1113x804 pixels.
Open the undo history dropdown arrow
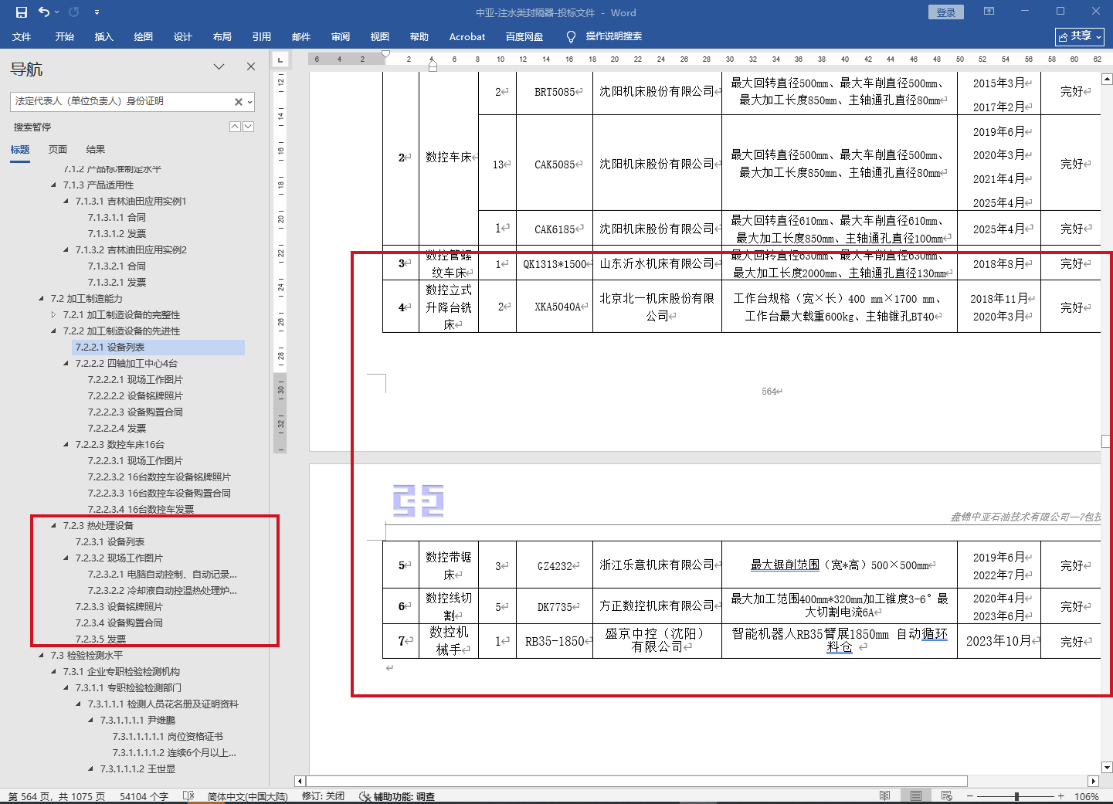coord(58,12)
